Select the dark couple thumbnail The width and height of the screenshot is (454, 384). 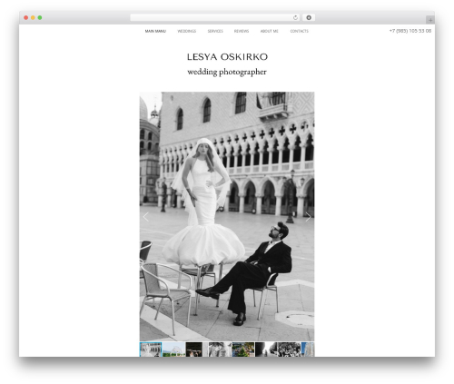(194, 350)
